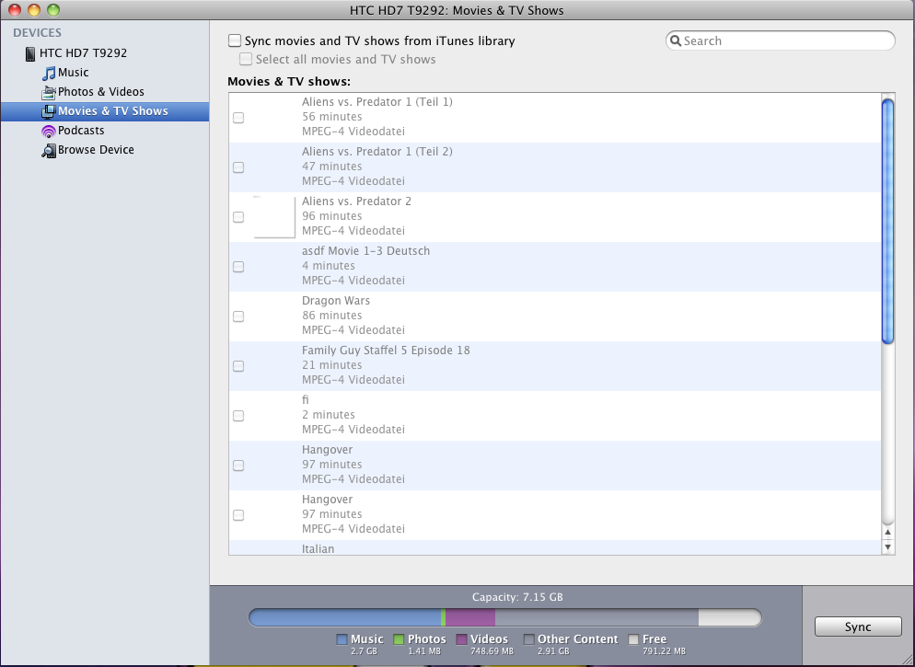The width and height of the screenshot is (915, 667).
Task: Click scrollbar down arrow in movie list
Action: 887,546
